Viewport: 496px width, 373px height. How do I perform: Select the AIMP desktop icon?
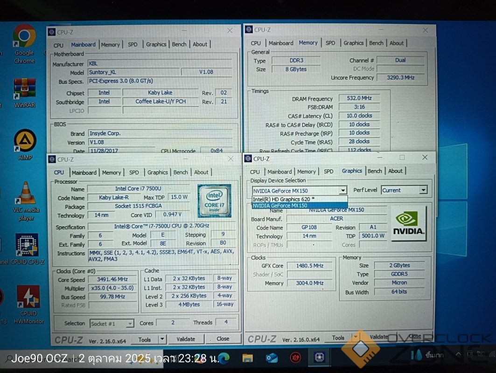25,145
